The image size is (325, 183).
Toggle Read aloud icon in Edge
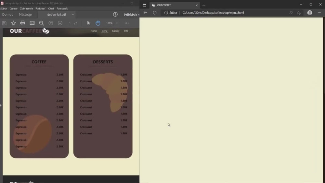(x=291, y=13)
